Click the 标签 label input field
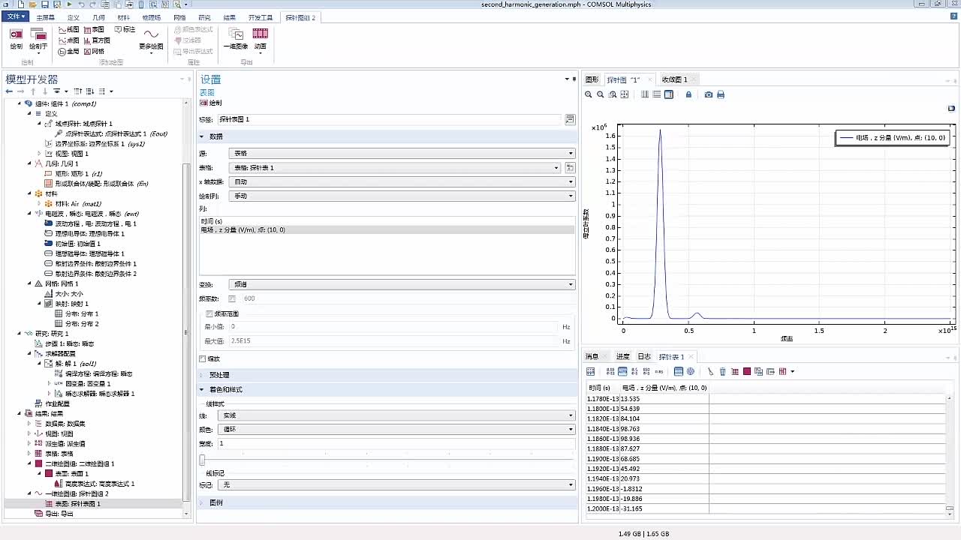Viewport: 961px width, 540px height. coord(390,119)
